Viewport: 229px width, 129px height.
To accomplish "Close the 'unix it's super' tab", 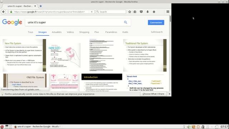I will (35, 6).
